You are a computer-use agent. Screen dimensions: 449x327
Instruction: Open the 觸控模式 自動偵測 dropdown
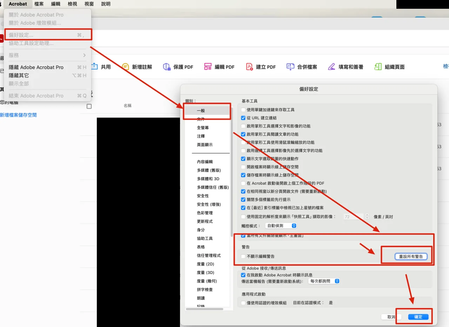281,226
